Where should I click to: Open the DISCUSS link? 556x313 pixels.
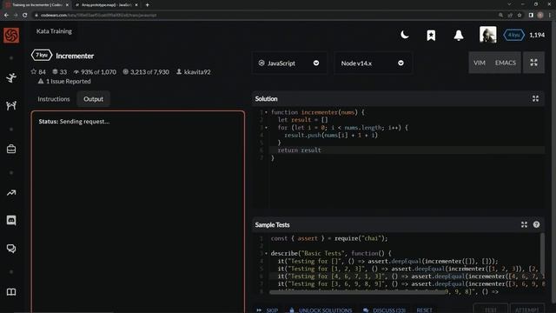tap(384, 310)
